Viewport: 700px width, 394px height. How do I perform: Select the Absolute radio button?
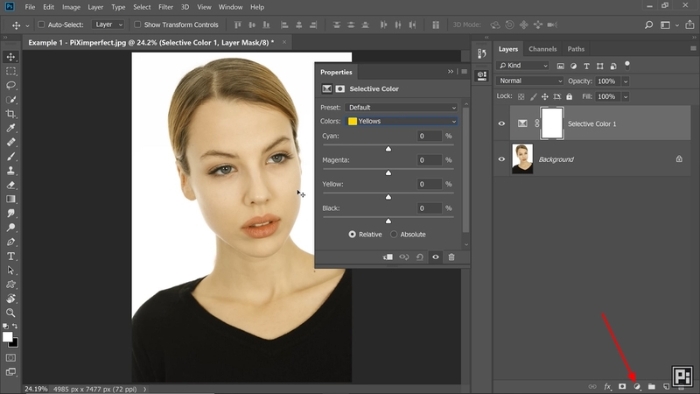(x=394, y=235)
